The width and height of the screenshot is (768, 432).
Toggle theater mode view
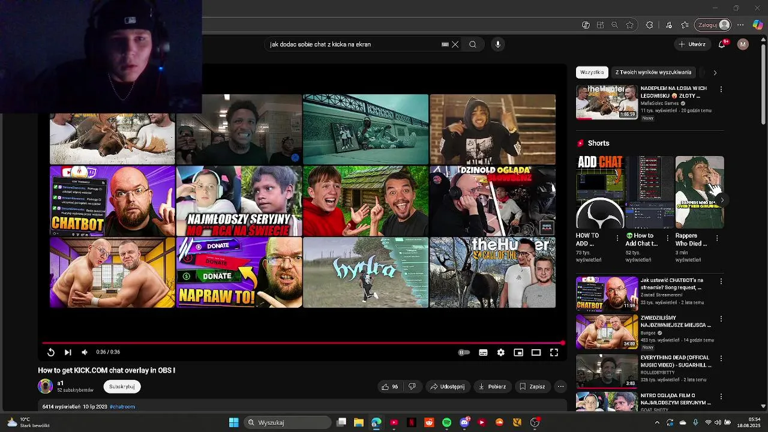(x=536, y=352)
